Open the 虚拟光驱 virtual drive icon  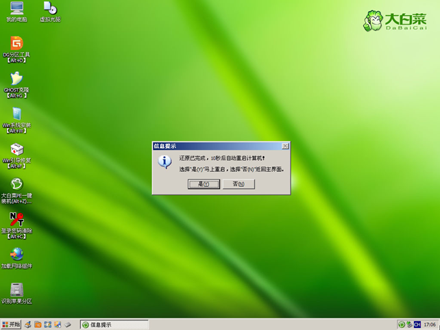[x=49, y=9]
